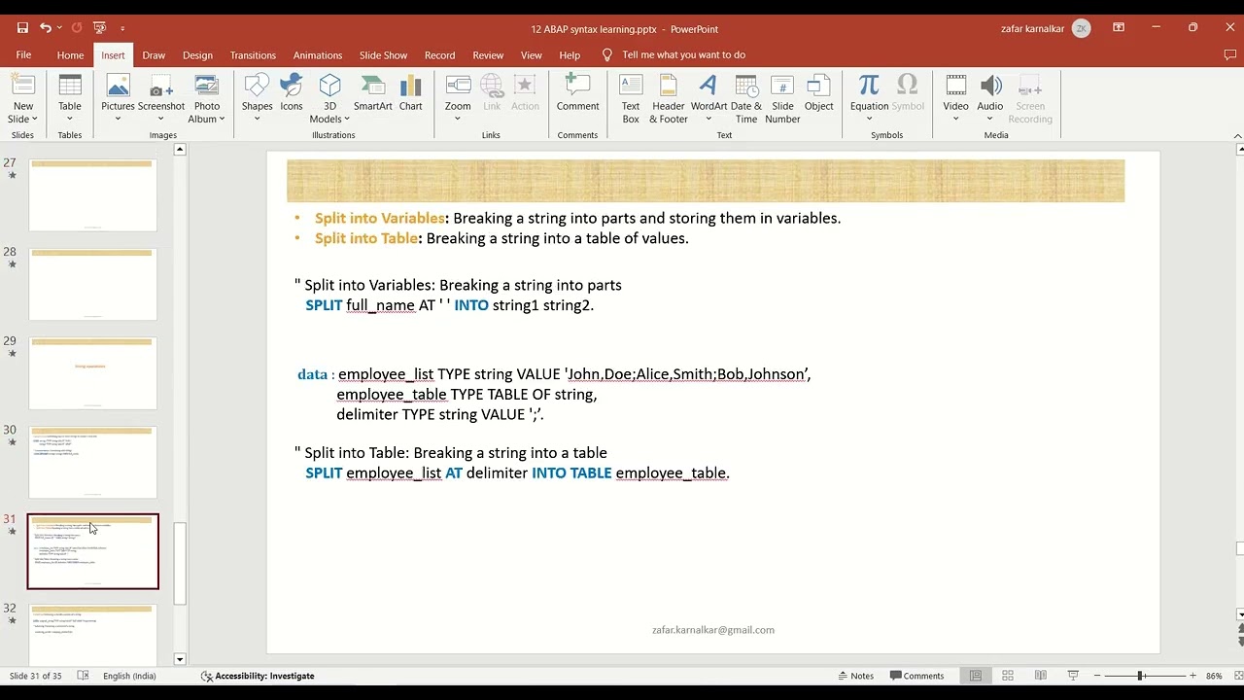1244x700 pixels.
Task: Undo the last action
Action: pos(45,28)
